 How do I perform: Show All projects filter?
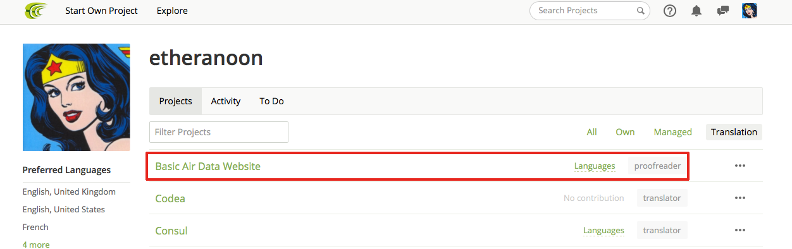[x=592, y=132]
